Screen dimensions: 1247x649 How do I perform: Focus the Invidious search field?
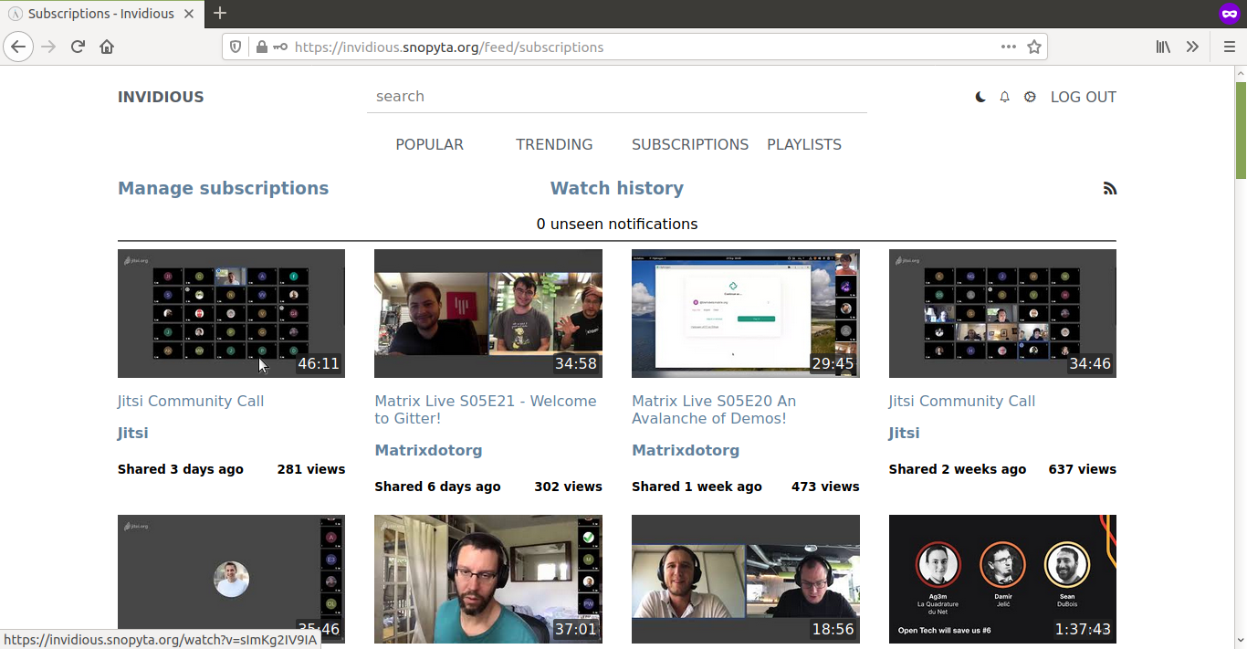click(616, 96)
